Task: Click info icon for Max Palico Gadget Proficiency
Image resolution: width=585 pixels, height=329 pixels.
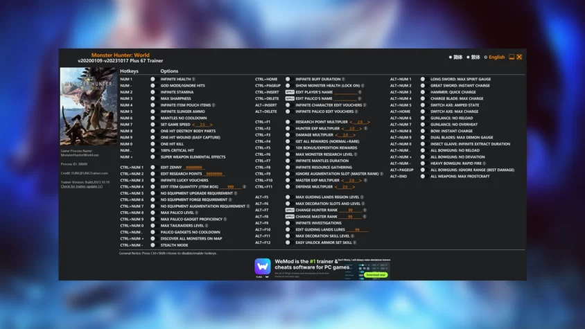Action: [225, 220]
